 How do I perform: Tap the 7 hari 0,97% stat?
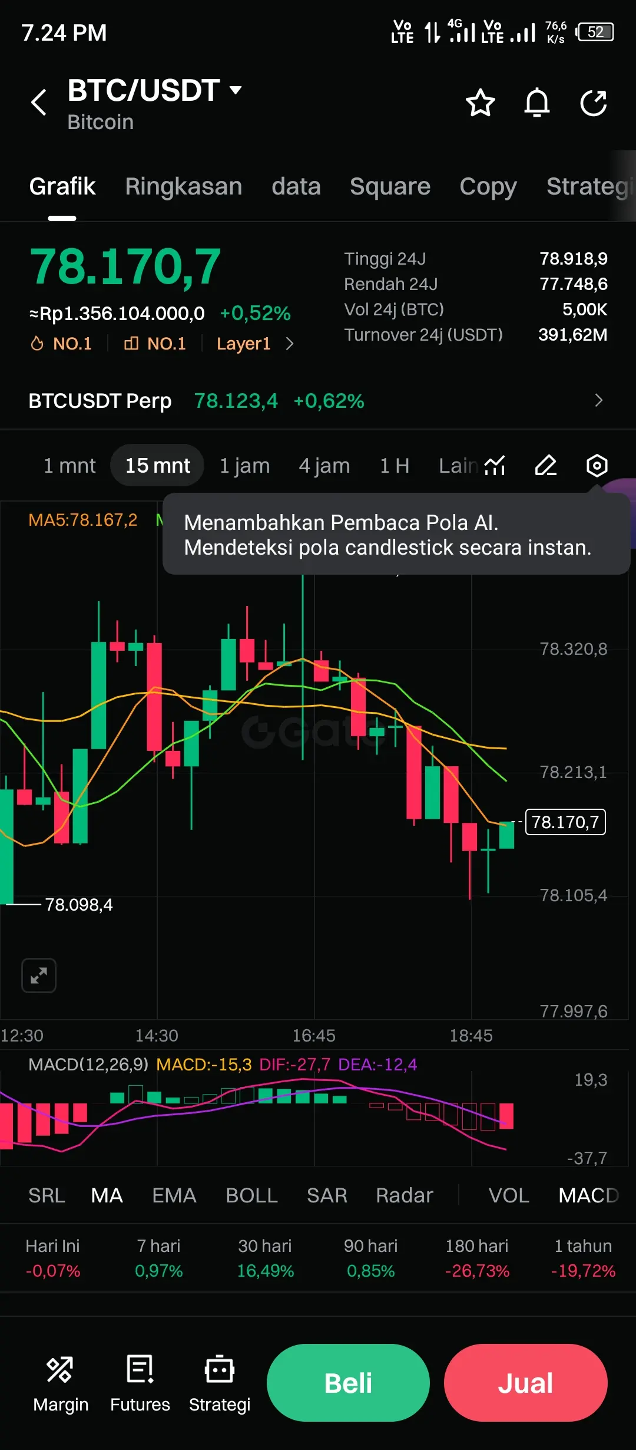[x=159, y=1258]
